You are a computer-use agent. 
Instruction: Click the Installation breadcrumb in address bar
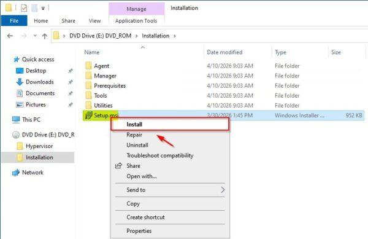156,36
